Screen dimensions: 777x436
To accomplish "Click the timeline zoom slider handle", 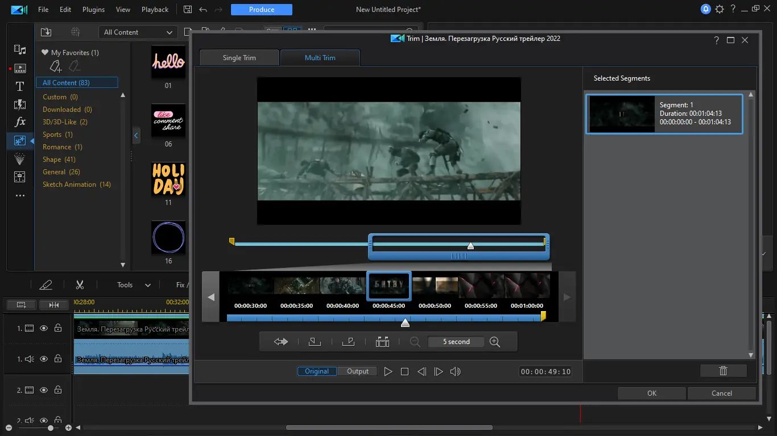I will coord(51,428).
